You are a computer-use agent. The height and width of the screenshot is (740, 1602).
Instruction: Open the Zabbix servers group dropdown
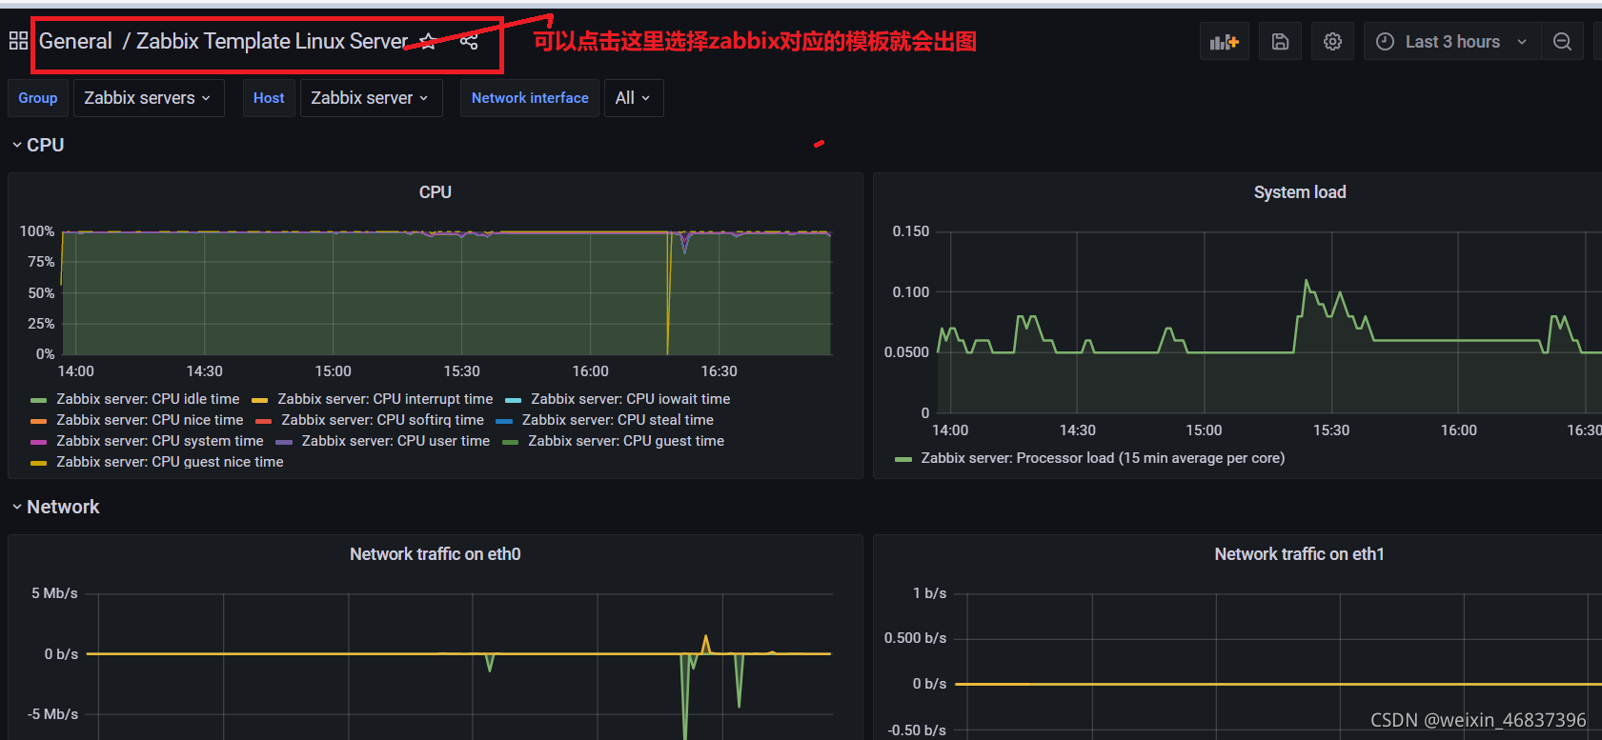point(149,98)
